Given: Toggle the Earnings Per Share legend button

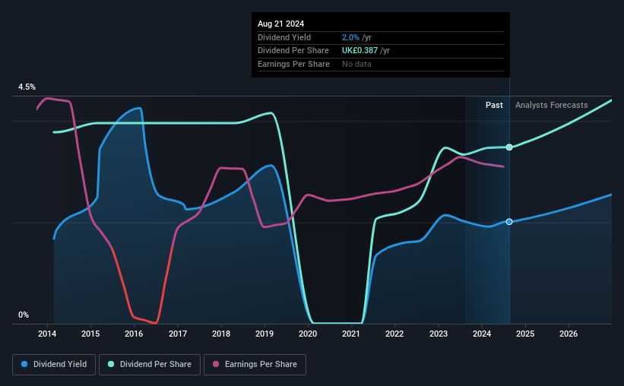Looking at the screenshot, I should click(x=255, y=365).
